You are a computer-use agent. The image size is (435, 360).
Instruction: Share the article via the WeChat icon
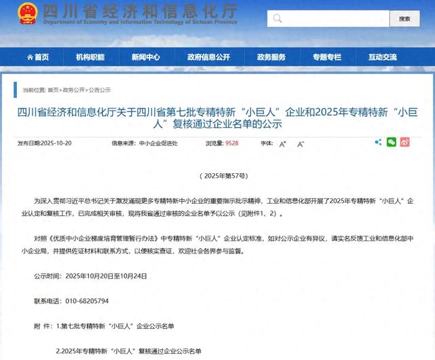click(391, 142)
